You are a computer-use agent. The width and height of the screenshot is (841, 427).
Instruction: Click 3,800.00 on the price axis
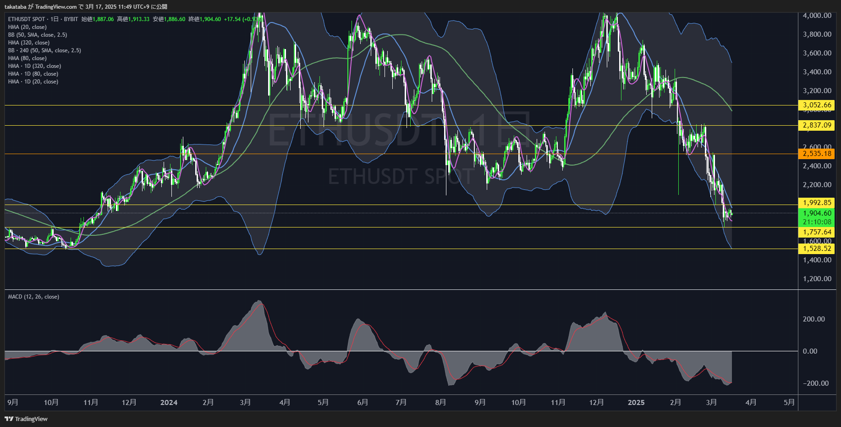[817, 34]
